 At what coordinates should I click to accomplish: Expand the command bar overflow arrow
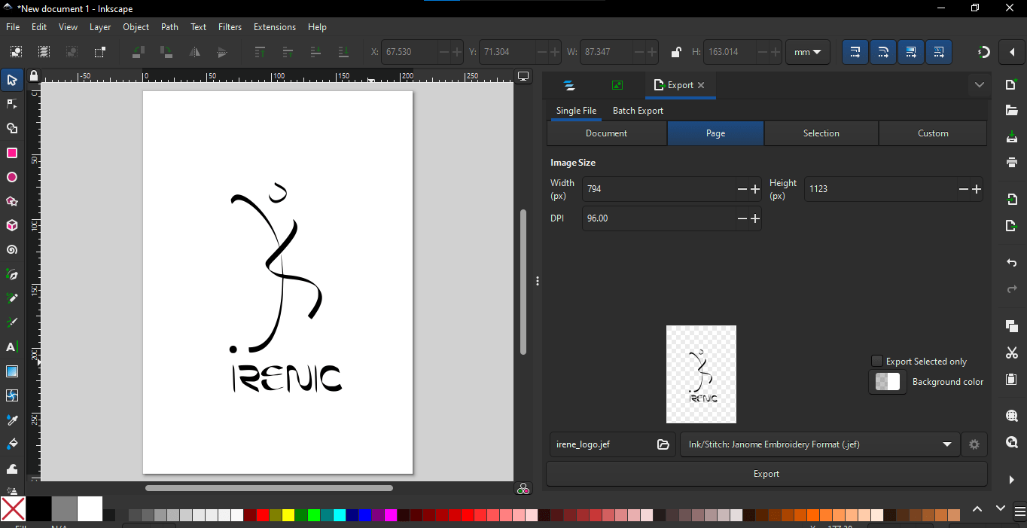click(1012, 480)
